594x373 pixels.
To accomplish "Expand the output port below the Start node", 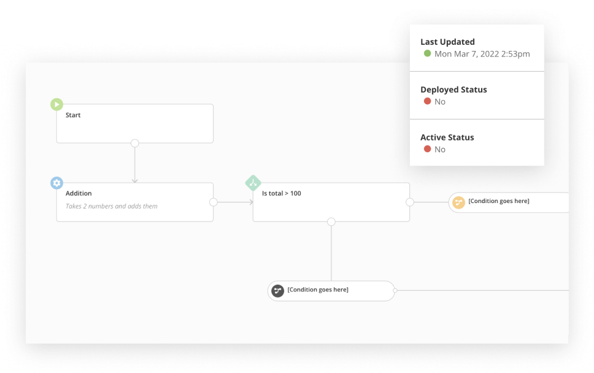I will [x=135, y=143].
